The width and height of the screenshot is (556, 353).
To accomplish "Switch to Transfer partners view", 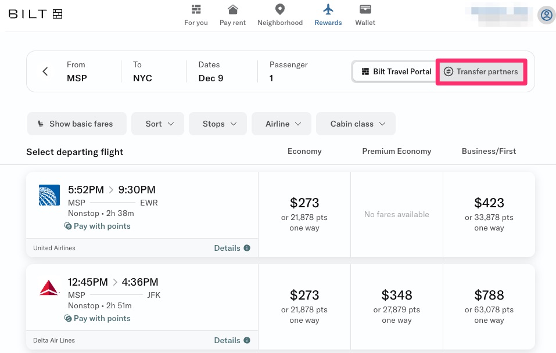I will [x=481, y=71].
